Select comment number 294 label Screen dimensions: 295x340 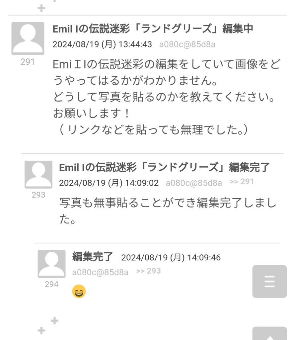(x=51, y=284)
